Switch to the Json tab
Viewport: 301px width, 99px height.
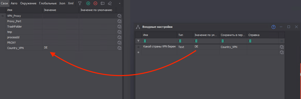(62, 3)
